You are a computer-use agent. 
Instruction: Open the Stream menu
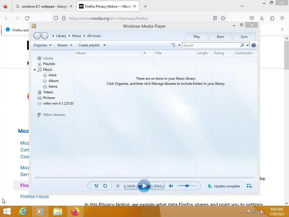pos(65,45)
